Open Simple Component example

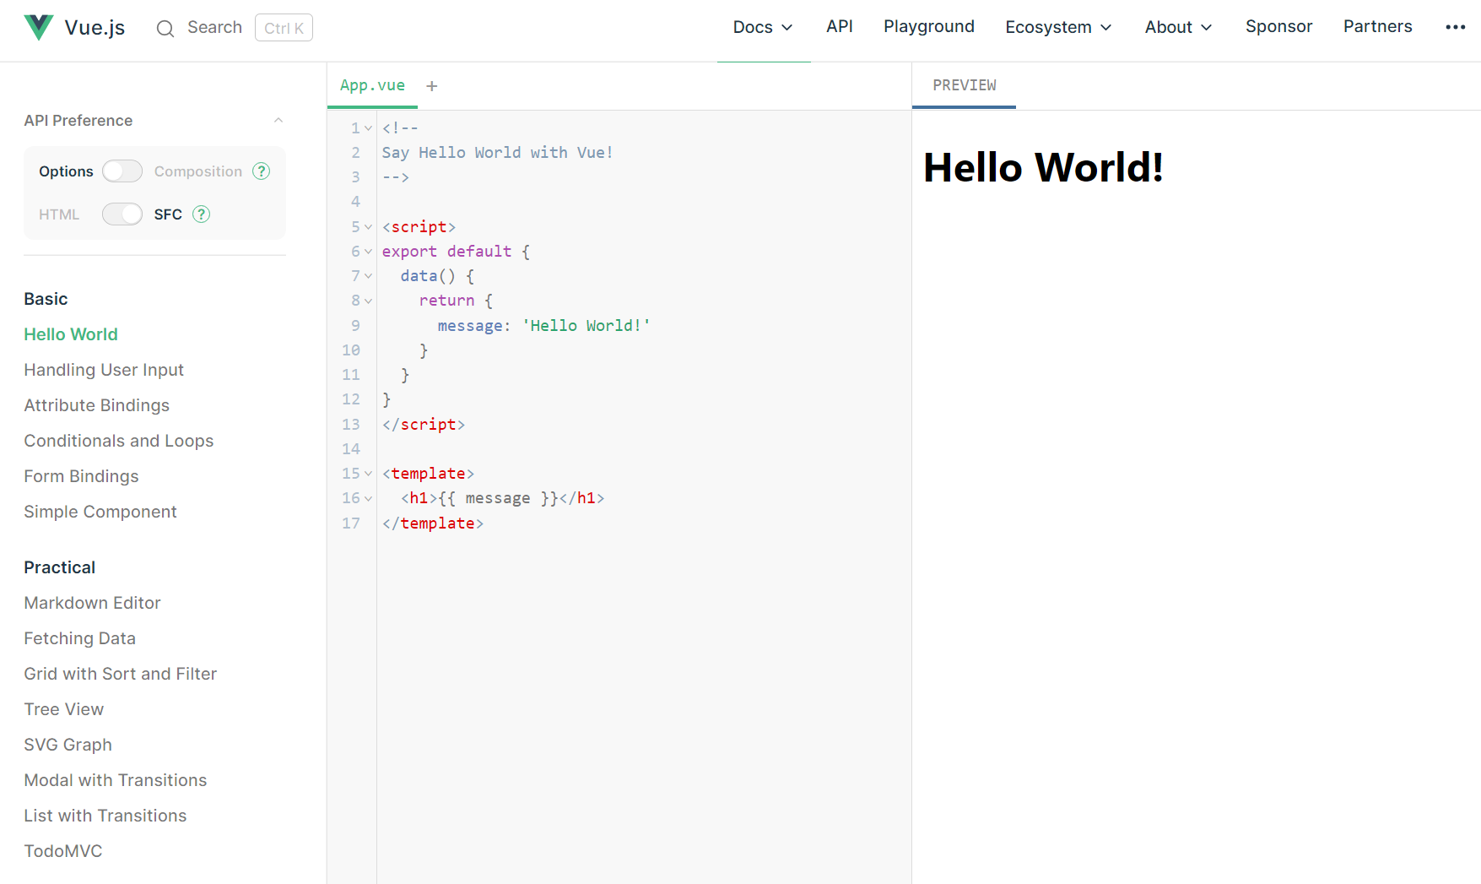100,512
